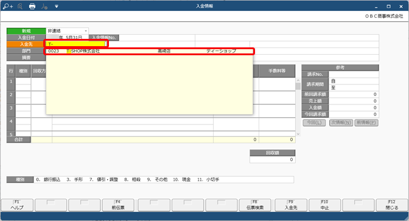Click the zoom-in magnifier icon in title bar
The image size is (409, 221).
pyautogui.click(x=8, y=6)
